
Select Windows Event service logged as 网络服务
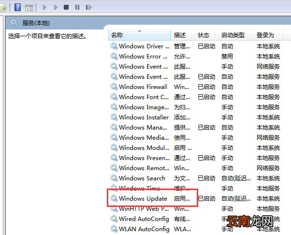pos(143,66)
